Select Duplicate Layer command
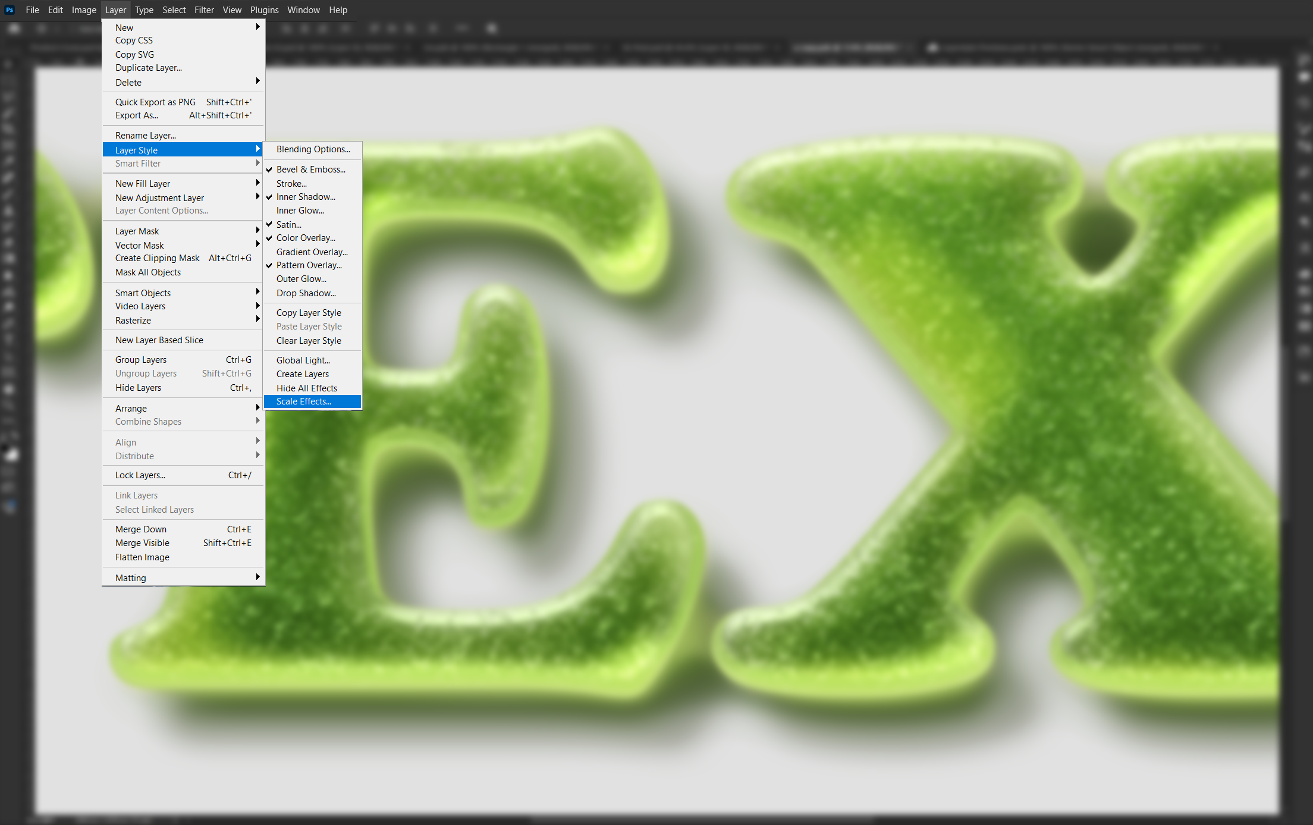 click(149, 68)
